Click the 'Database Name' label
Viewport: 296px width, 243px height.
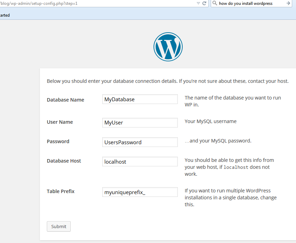coord(66,100)
